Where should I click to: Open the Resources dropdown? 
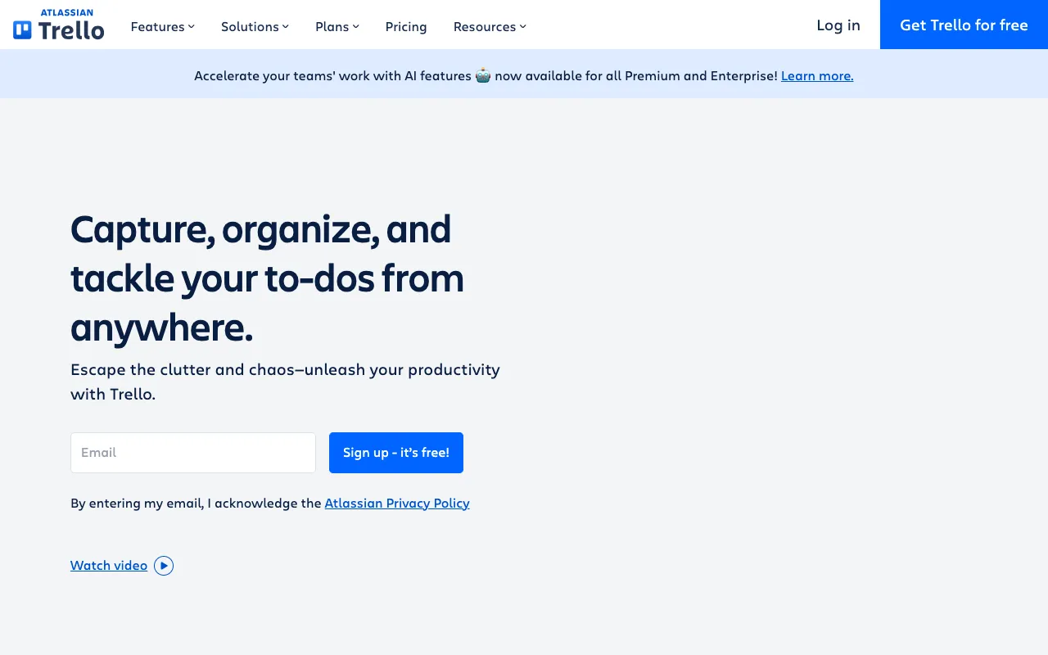coord(485,26)
